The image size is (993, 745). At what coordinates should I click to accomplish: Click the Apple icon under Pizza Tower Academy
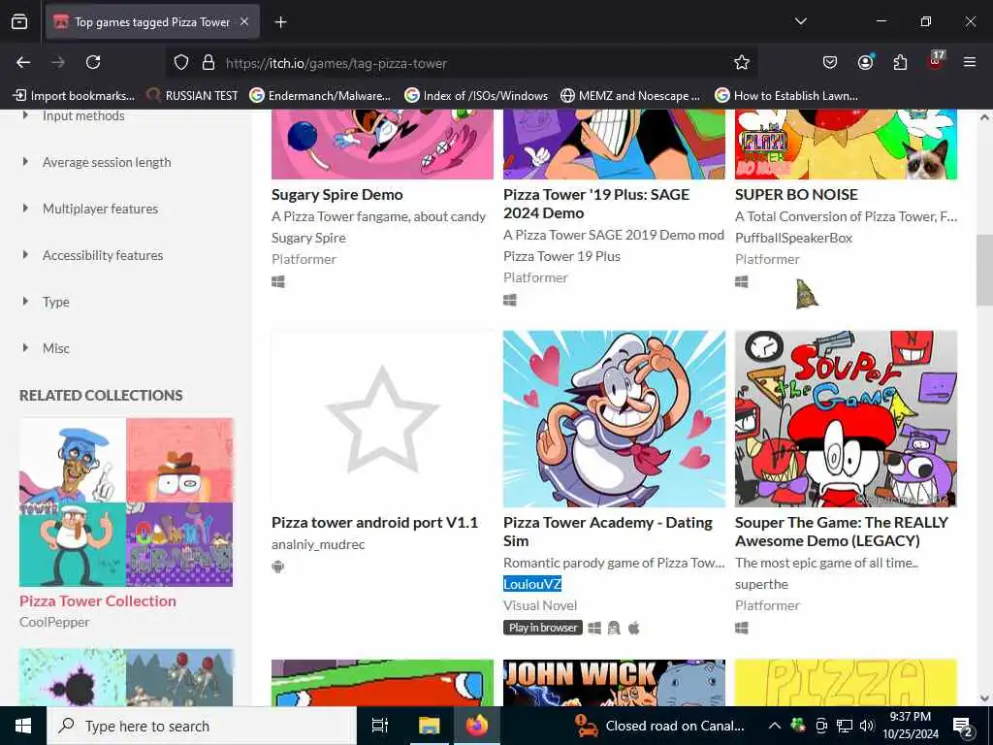point(633,628)
